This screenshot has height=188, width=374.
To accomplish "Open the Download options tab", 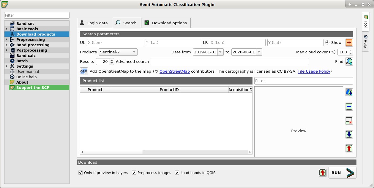I will coord(166,23).
